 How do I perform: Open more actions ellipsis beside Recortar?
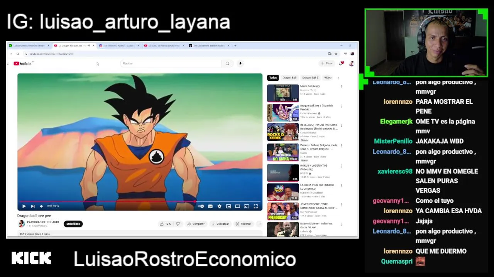(x=259, y=224)
